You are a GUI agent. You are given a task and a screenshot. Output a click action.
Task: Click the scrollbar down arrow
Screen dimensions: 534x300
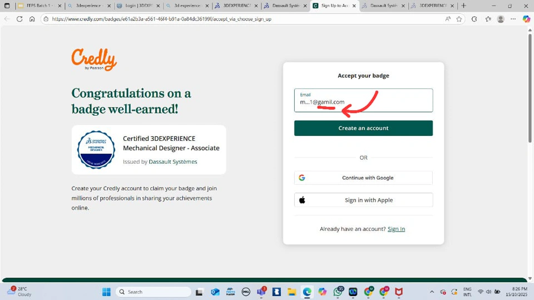point(530,278)
